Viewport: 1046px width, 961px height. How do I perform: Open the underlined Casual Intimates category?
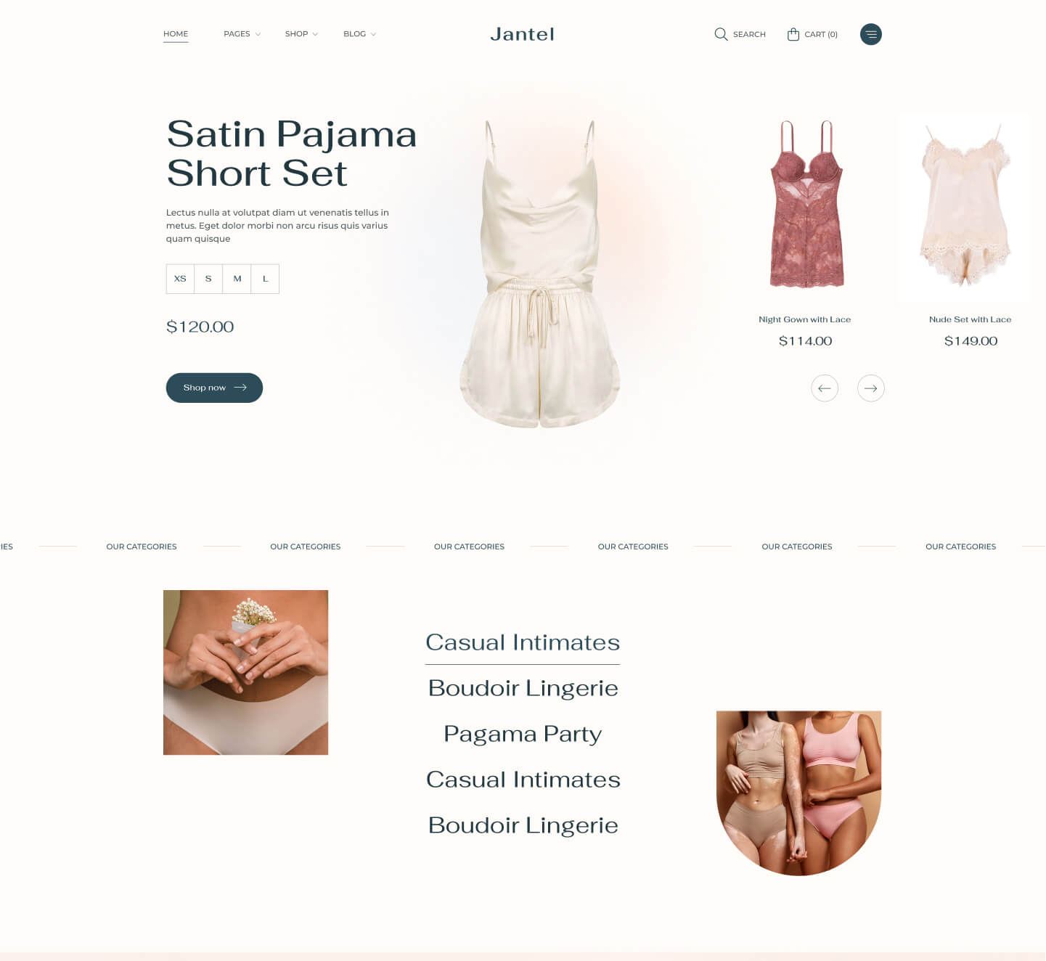[523, 642]
